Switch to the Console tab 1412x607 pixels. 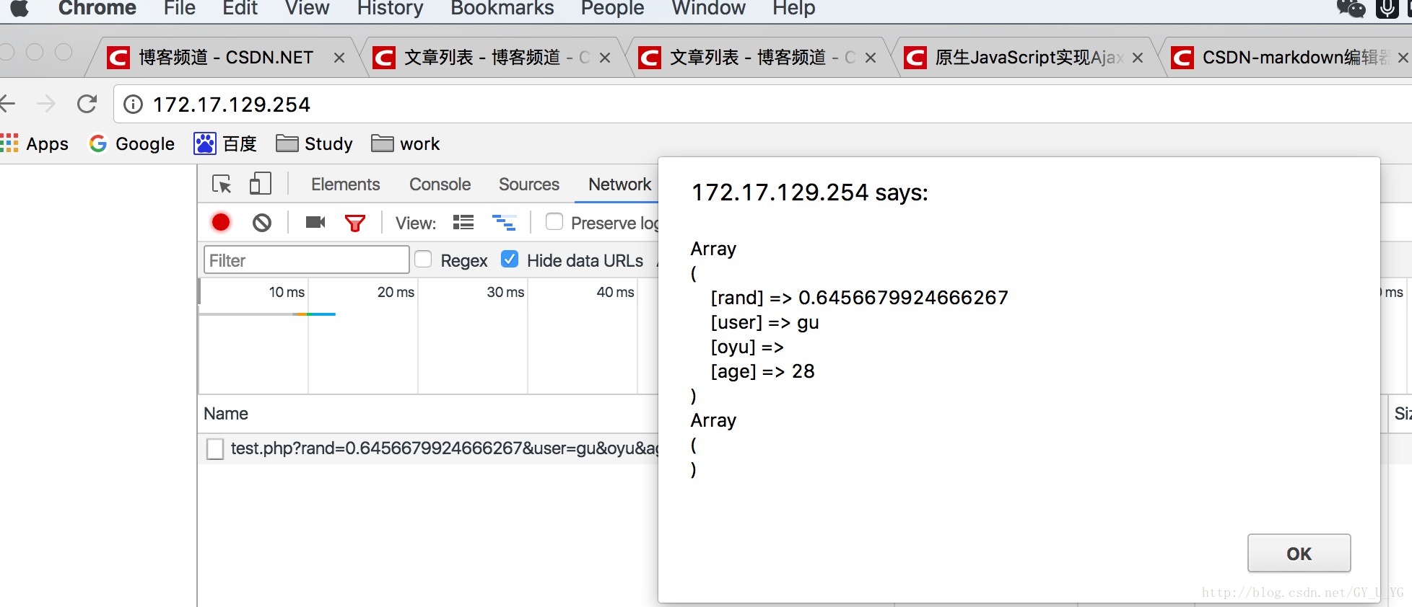coord(440,185)
